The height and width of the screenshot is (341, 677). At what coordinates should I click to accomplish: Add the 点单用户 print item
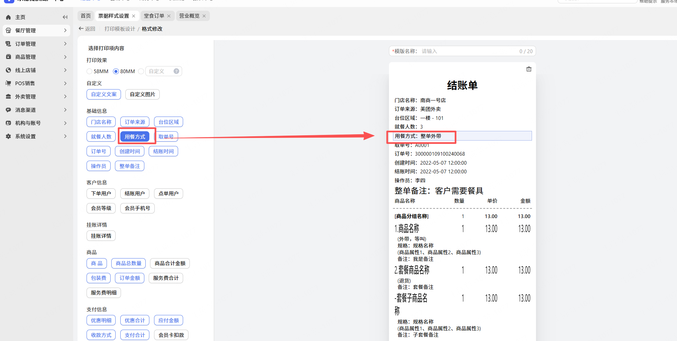point(169,194)
